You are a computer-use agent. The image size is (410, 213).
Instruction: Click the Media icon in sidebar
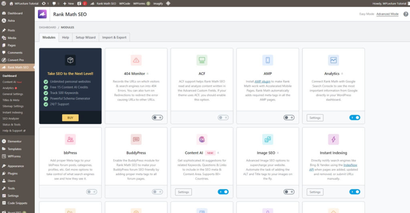click(4, 38)
